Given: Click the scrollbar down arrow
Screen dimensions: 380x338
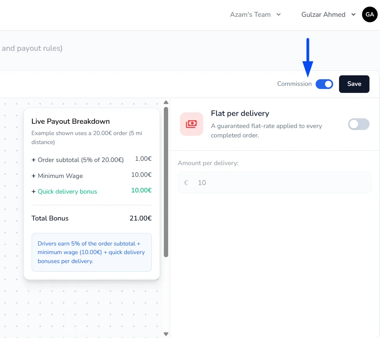Looking at the screenshot, I should [166, 334].
